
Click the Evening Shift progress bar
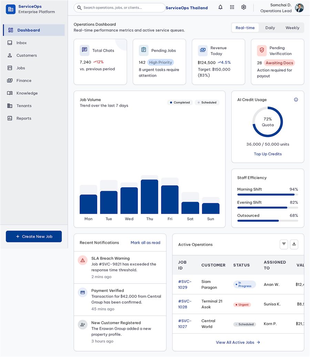[x=268, y=208]
